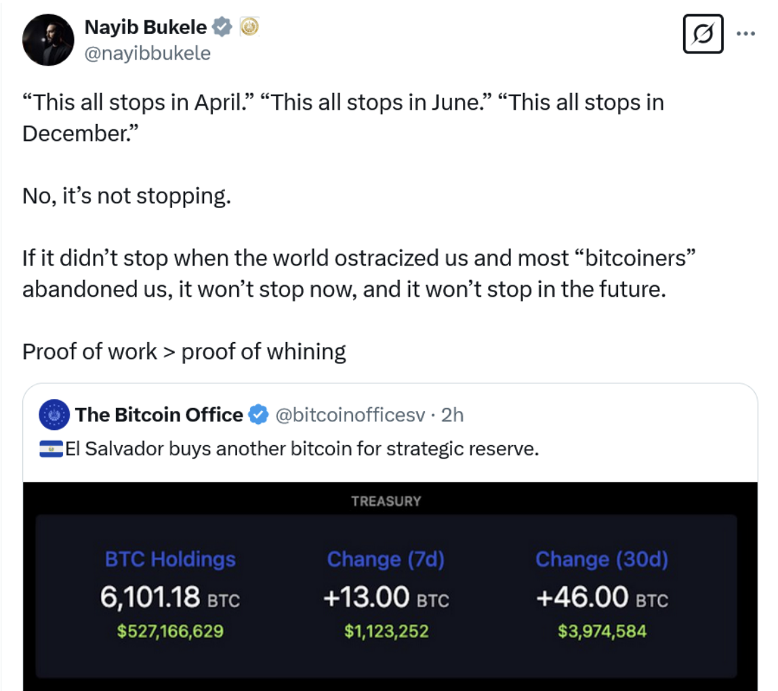Select the Change (30d) label
Image resolution: width=778 pixels, height=691 pixels.
pyautogui.click(x=601, y=559)
